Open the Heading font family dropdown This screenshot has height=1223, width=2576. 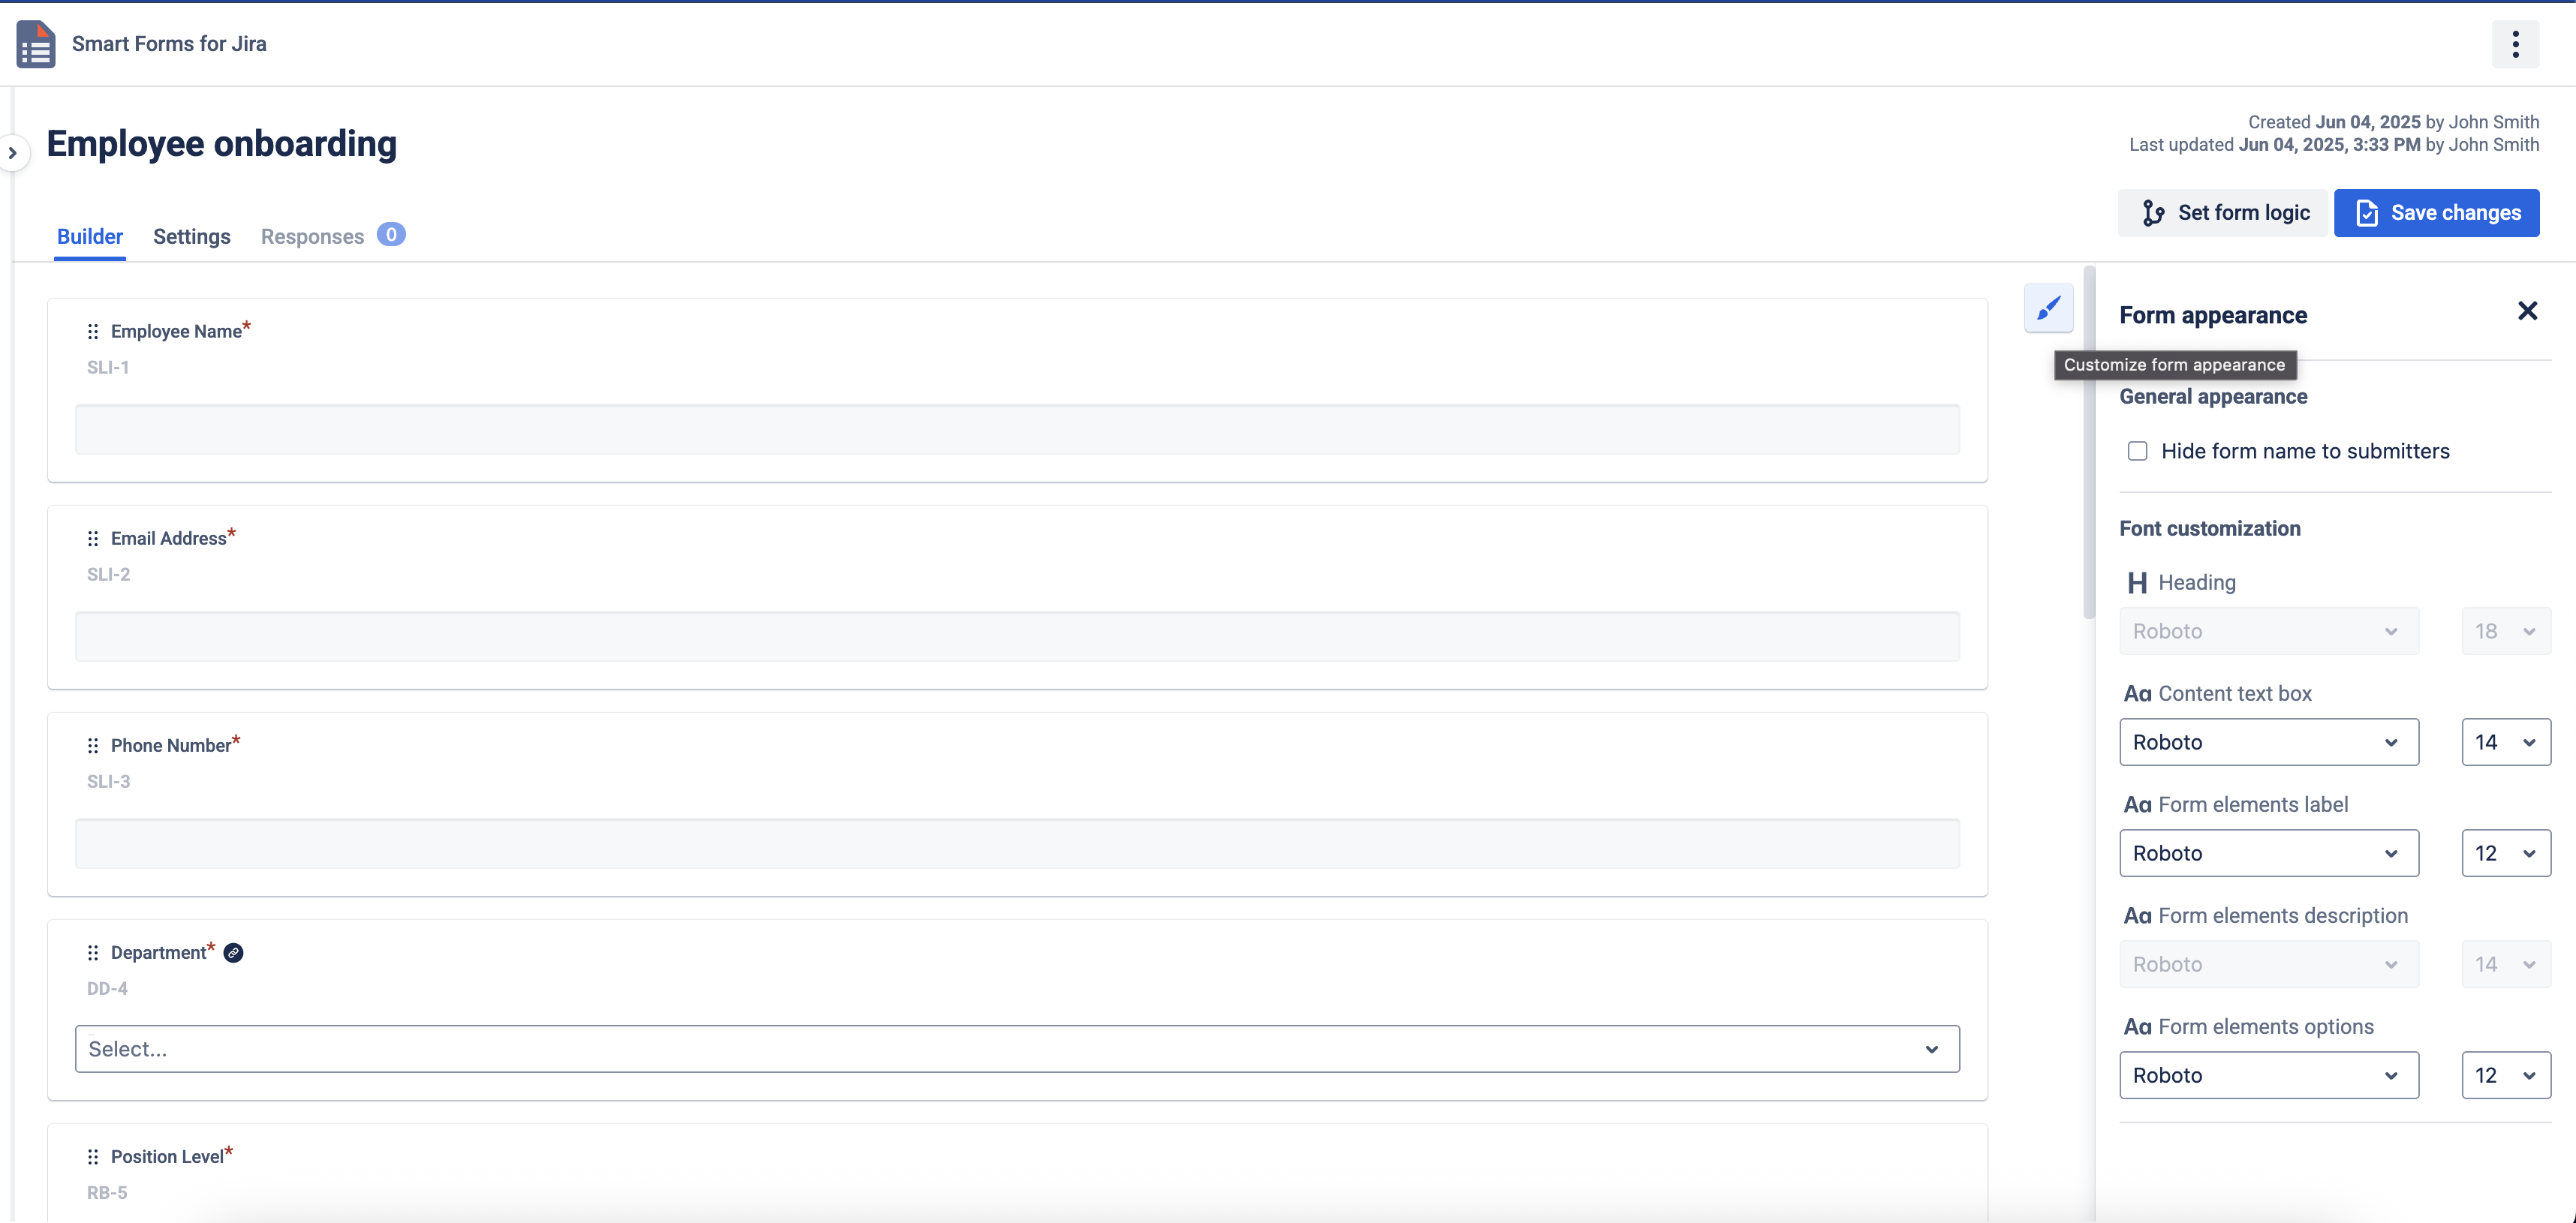pyautogui.click(x=2268, y=631)
